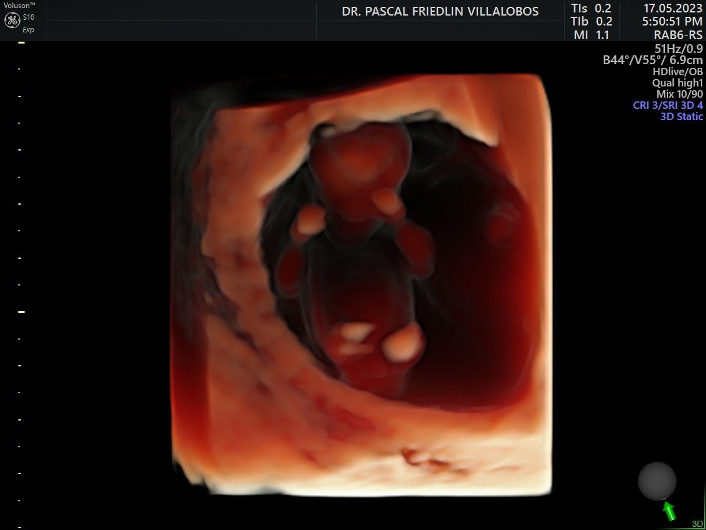Viewport: 706px width, 530px height.
Task: Click the top tick of the depth scale
Action: [21, 43]
